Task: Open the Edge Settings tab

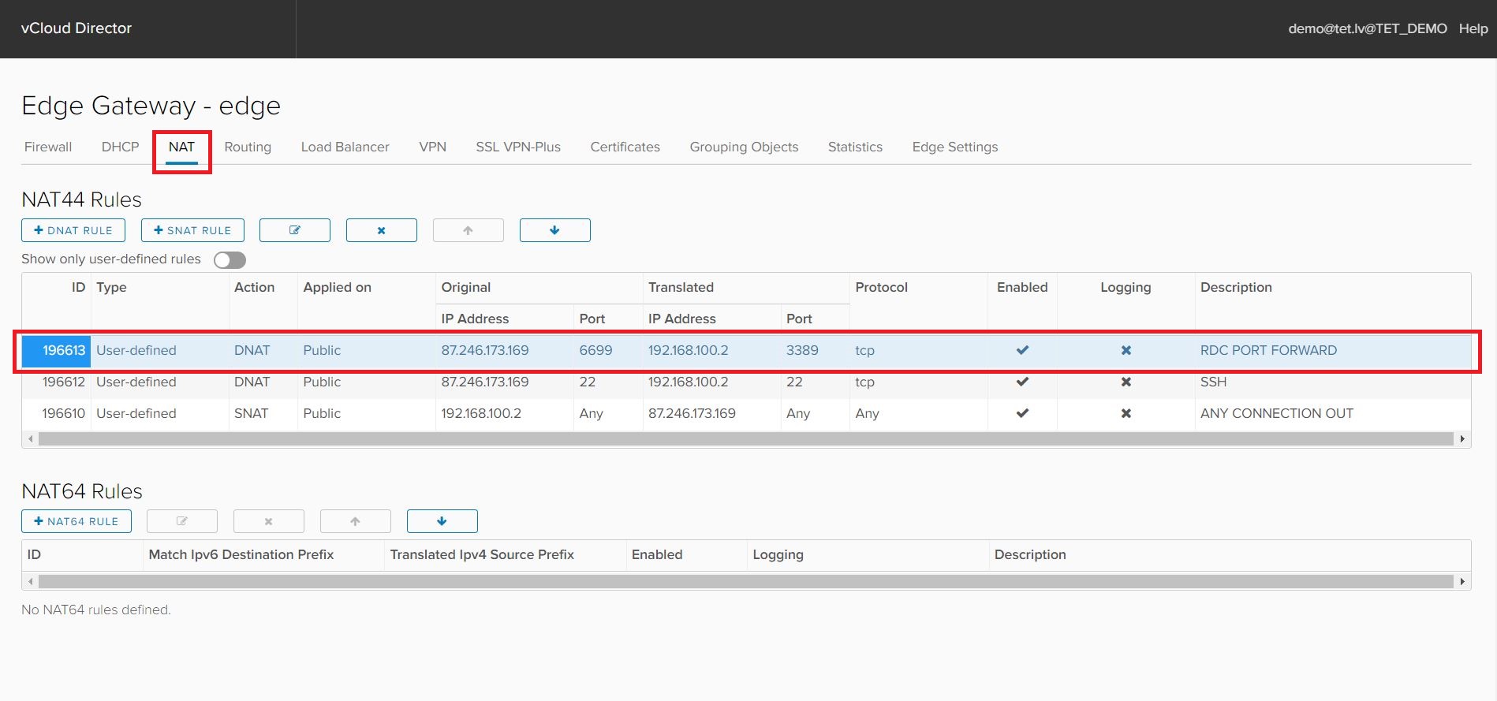Action: tap(955, 147)
